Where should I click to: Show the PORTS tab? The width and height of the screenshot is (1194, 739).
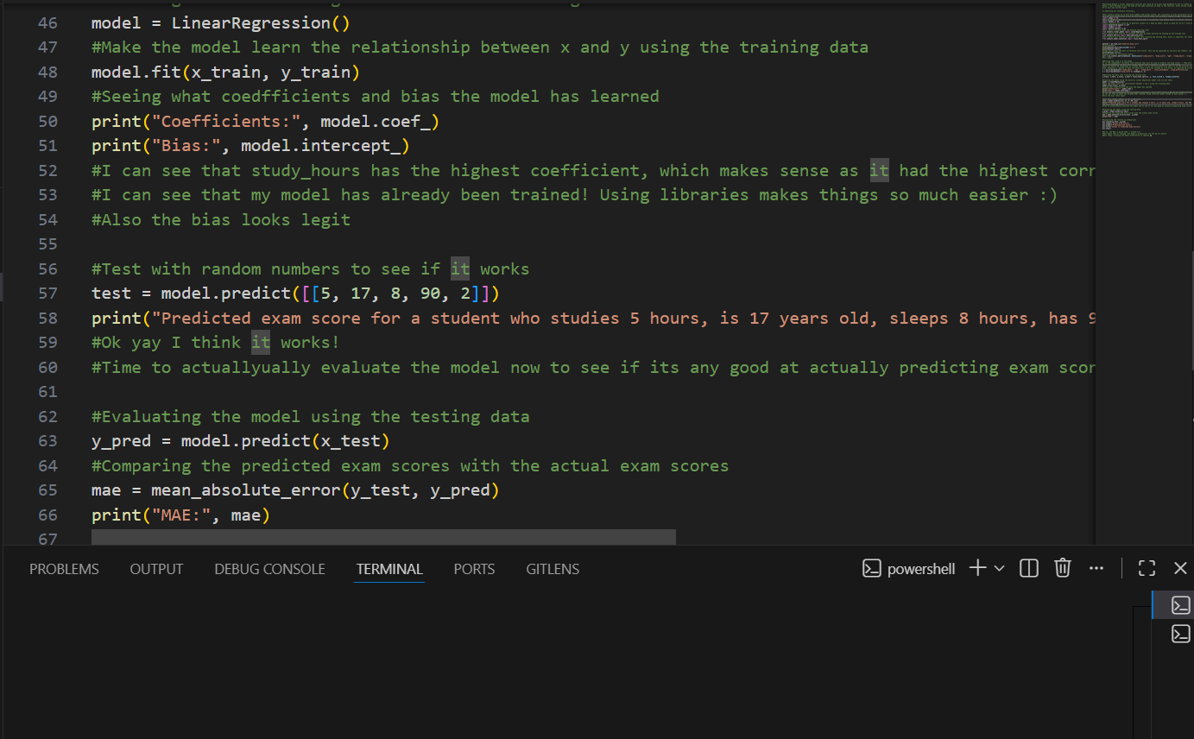tap(474, 569)
